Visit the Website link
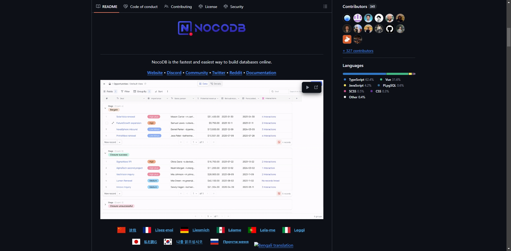This screenshot has height=251, width=511. 155,73
